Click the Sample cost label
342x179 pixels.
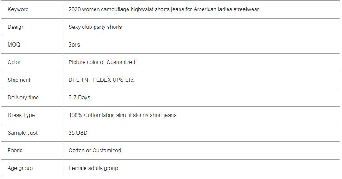(23, 133)
